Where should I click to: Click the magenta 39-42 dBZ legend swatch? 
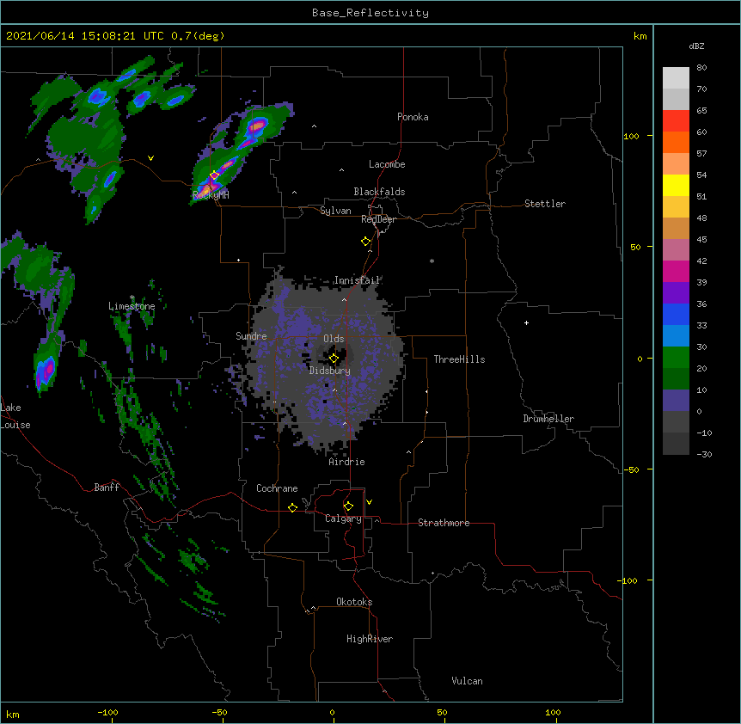[x=676, y=271]
